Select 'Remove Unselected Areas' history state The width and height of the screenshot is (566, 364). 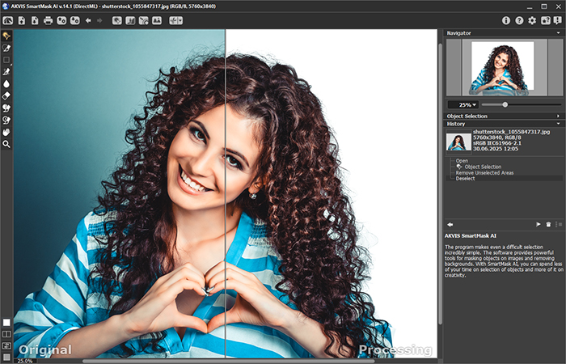pos(484,172)
